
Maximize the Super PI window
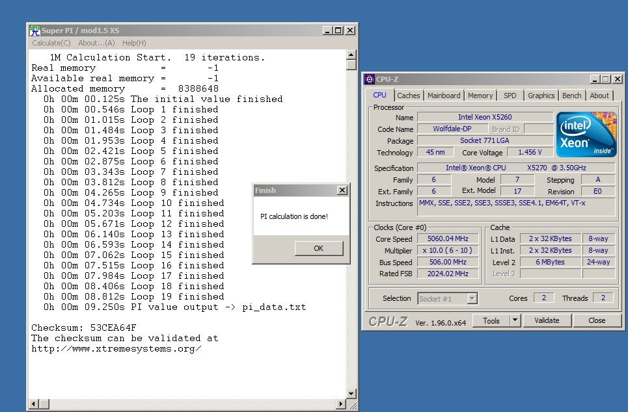pos(338,31)
